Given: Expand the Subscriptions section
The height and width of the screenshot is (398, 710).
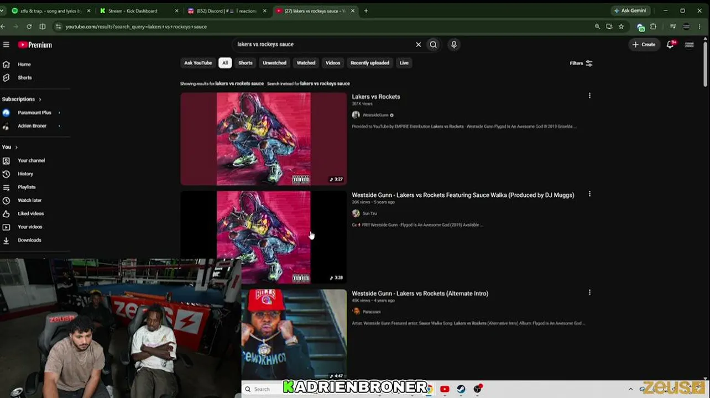Looking at the screenshot, I should coord(22,99).
